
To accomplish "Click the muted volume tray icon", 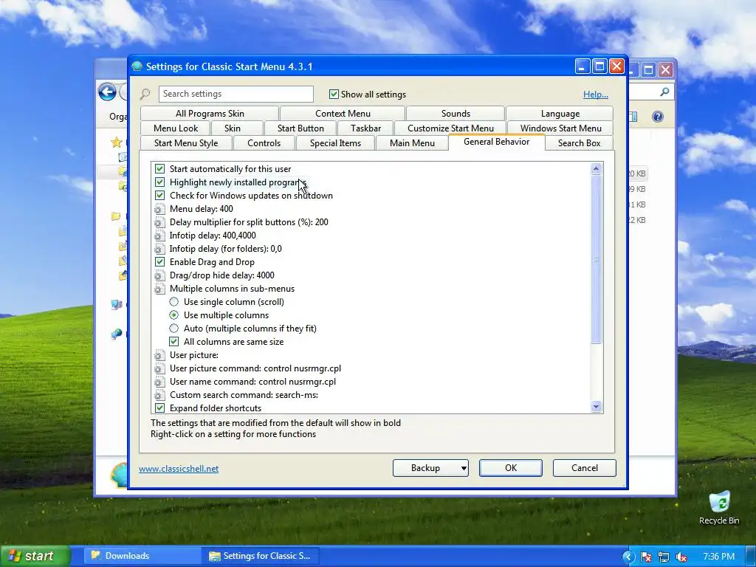I will 681,557.
